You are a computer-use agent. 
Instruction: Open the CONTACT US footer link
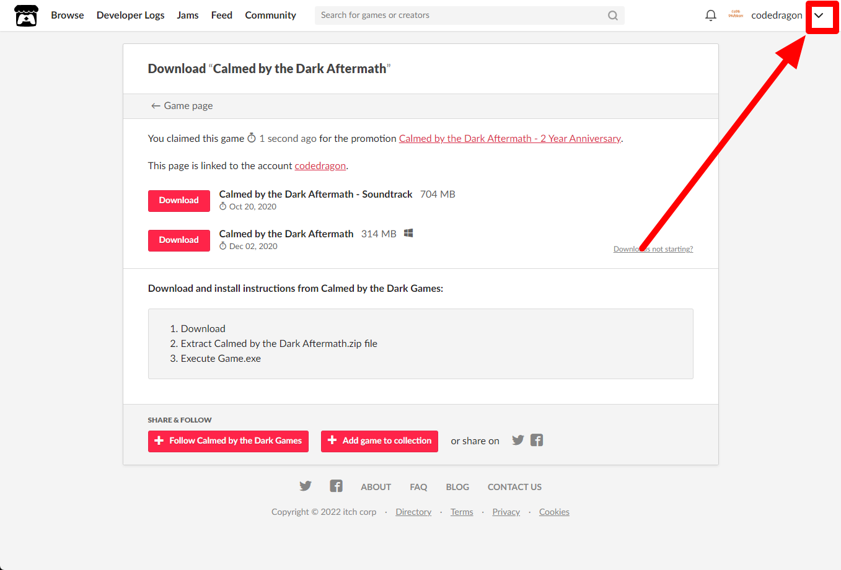514,487
